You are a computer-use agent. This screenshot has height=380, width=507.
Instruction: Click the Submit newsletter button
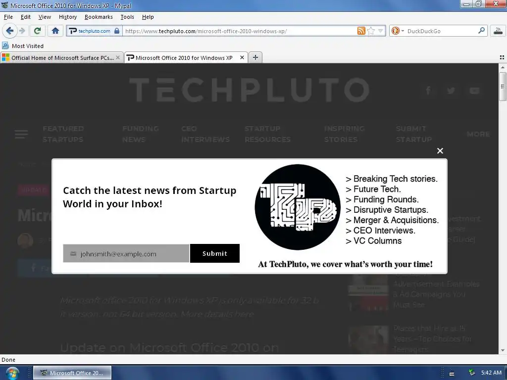(215, 253)
